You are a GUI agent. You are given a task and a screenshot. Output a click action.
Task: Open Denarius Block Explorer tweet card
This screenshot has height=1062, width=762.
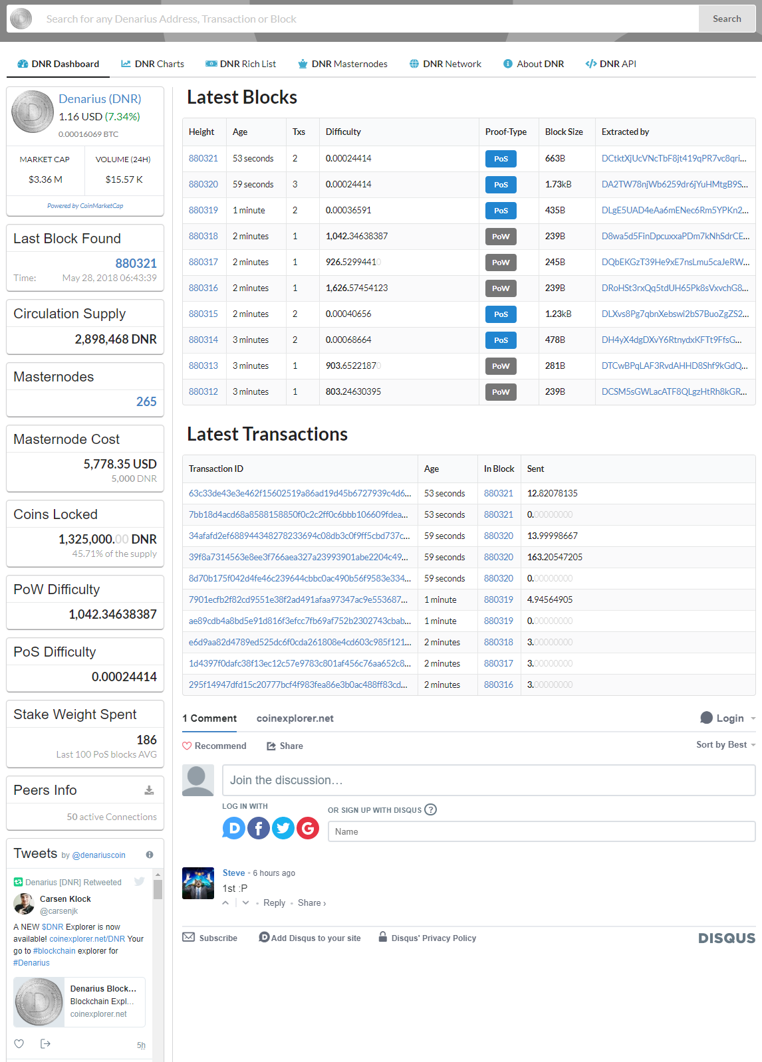pos(79,1002)
